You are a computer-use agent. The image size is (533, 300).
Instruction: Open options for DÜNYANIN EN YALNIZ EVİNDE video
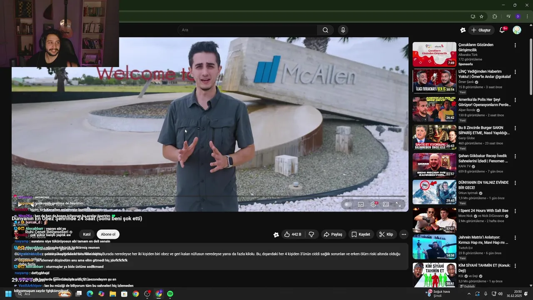coord(515,183)
